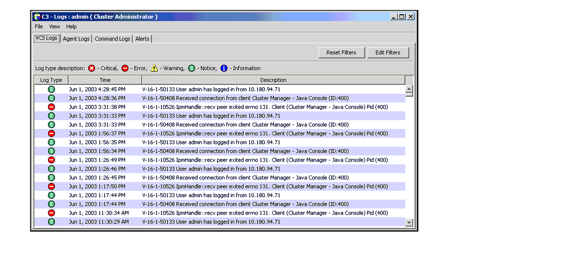Click the scrollbar down arrow in log list
Viewport: 571px width, 258px height.
(409, 223)
